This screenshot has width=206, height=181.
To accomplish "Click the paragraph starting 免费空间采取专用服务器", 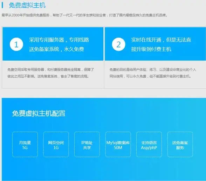I will coord(50,73).
